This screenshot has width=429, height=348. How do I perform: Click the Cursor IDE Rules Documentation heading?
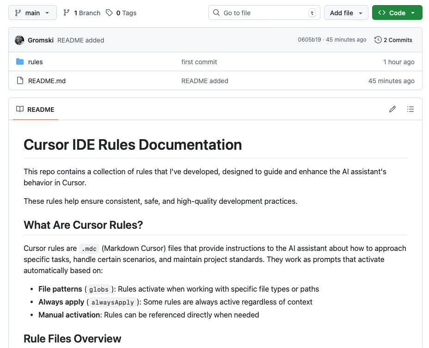point(133,145)
